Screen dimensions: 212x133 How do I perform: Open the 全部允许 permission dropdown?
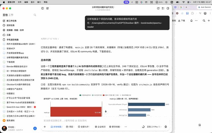click(84, 127)
